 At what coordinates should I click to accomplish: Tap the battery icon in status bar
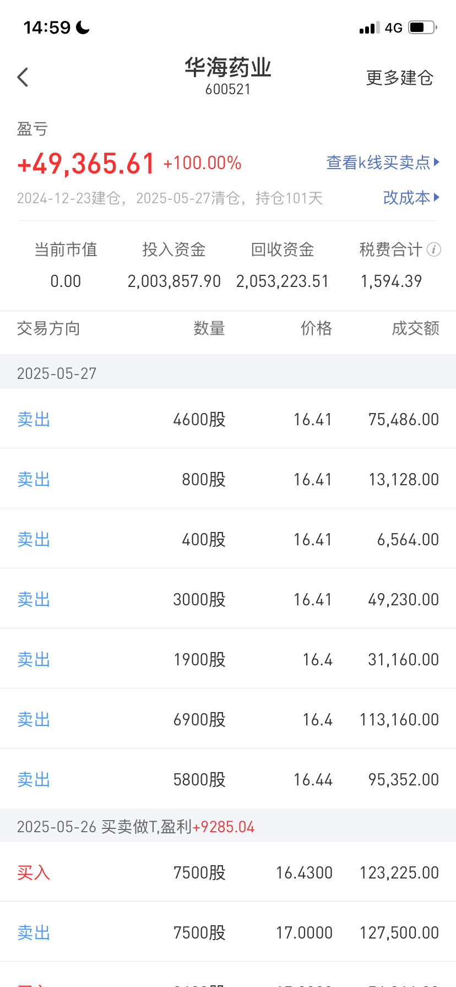pyautogui.click(x=422, y=27)
